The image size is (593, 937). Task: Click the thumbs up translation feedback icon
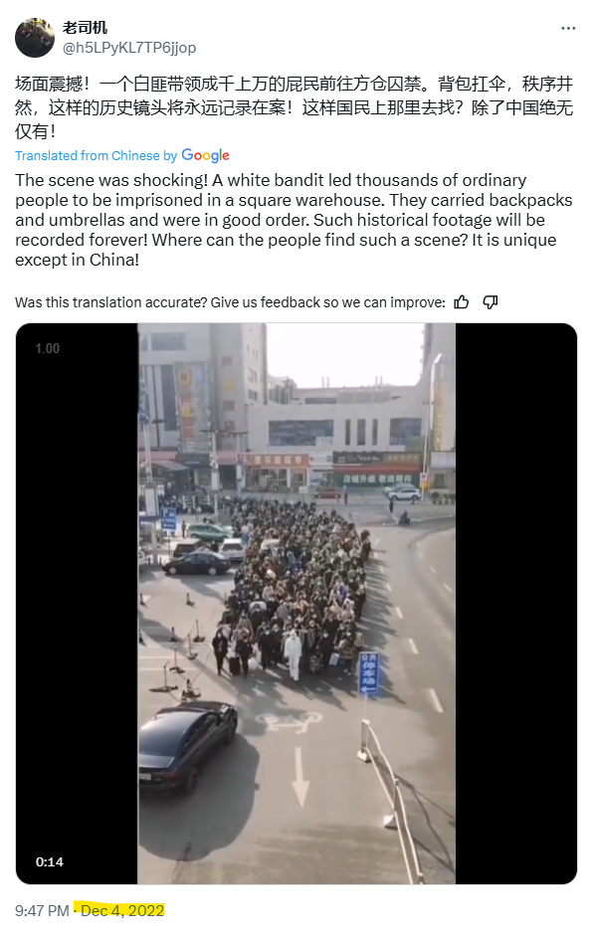[462, 302]
